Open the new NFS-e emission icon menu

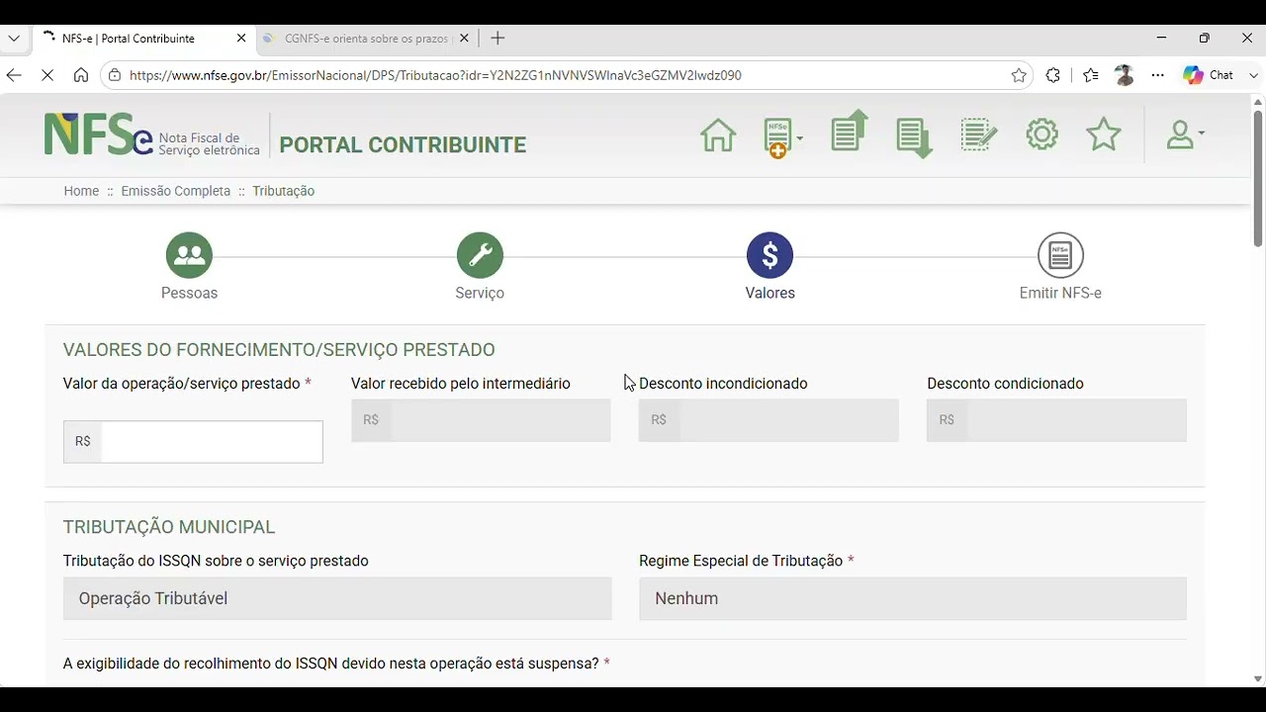pos(782,137)
